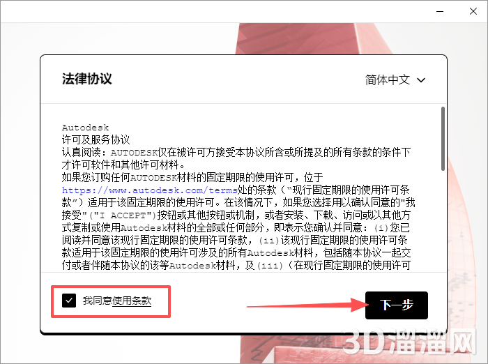The image size is (488, 364).
Task: Click the 法律协议 heading
Action: click(x=87, y=79)
